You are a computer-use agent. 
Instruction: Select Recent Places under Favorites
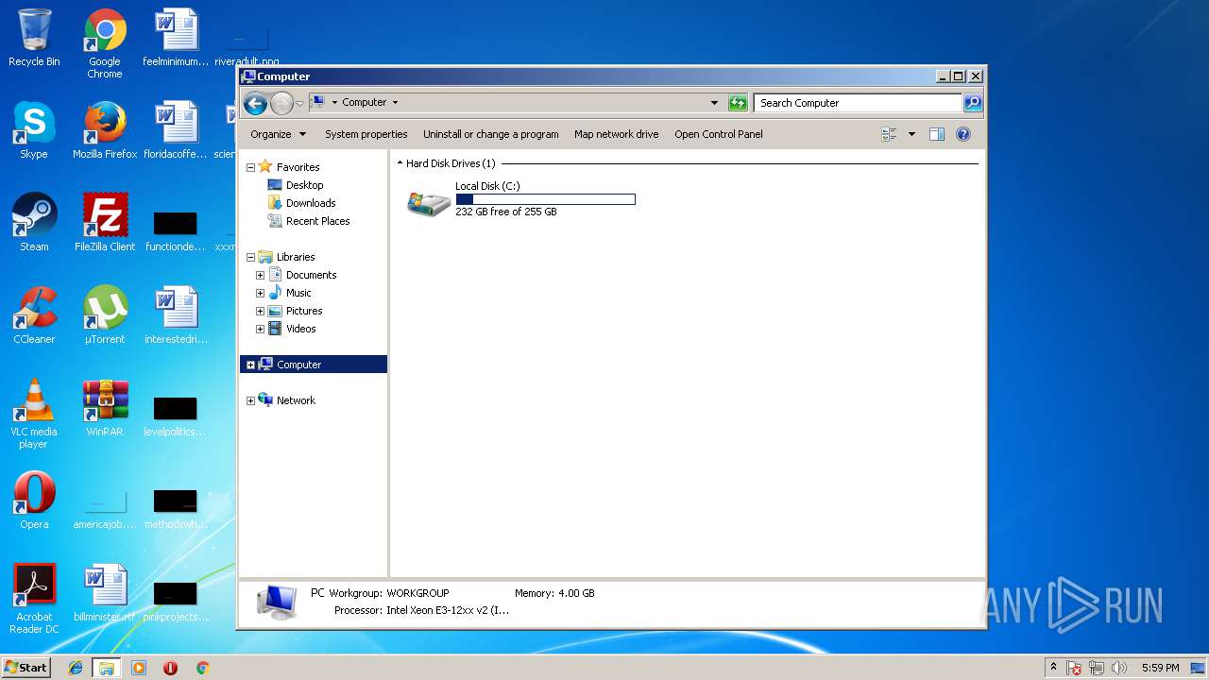point(308,221)
